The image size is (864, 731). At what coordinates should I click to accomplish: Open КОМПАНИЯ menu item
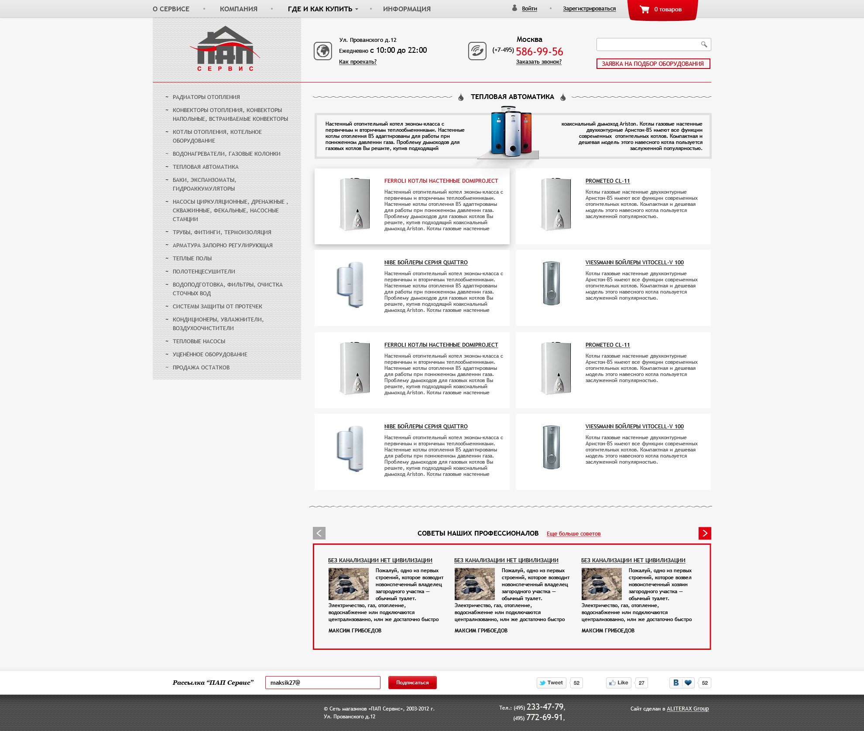coord(239,9)
